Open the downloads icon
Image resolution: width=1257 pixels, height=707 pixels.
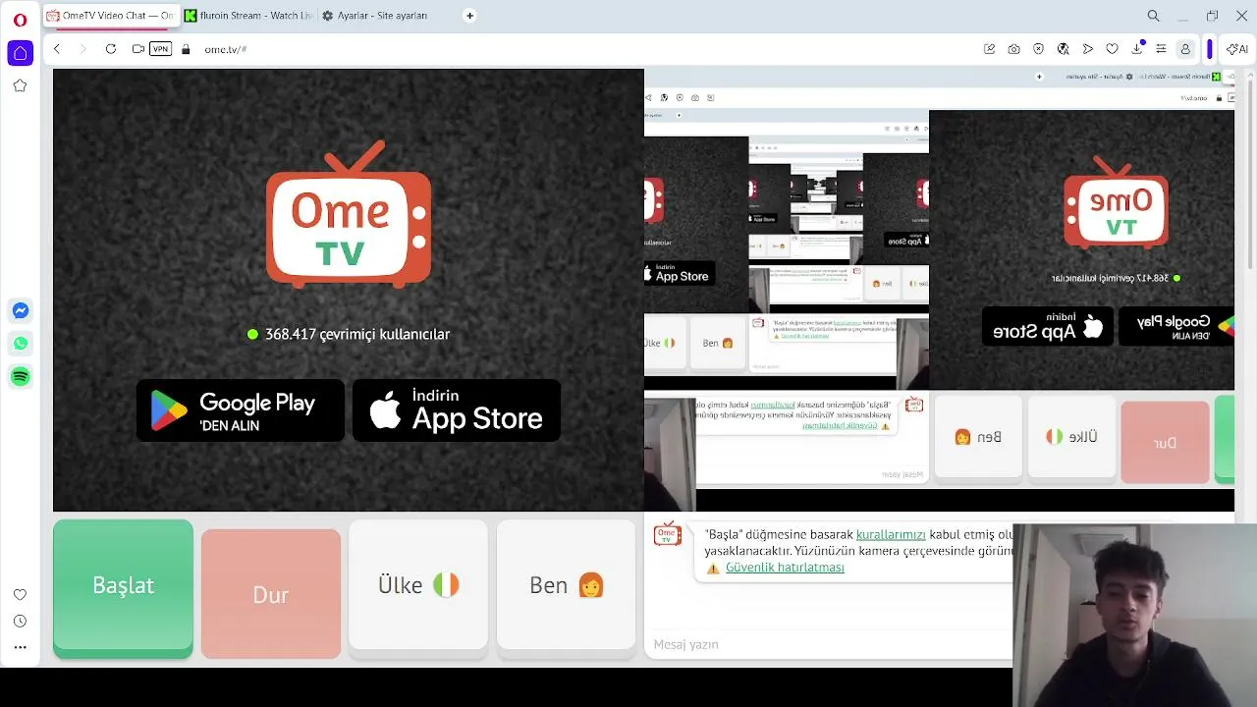[1137, 49]
